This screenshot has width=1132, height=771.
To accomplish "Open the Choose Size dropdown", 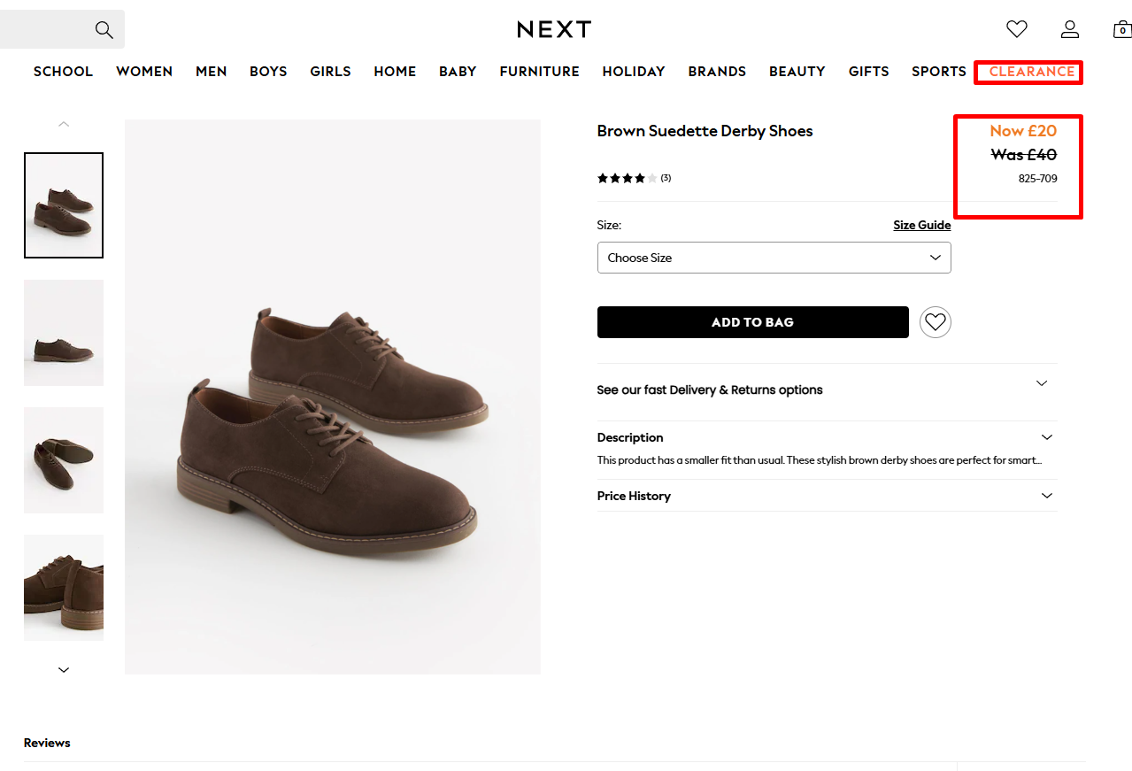I will pos(774,258).
